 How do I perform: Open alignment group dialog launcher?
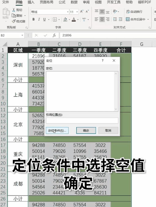click(x=149, y=28)
